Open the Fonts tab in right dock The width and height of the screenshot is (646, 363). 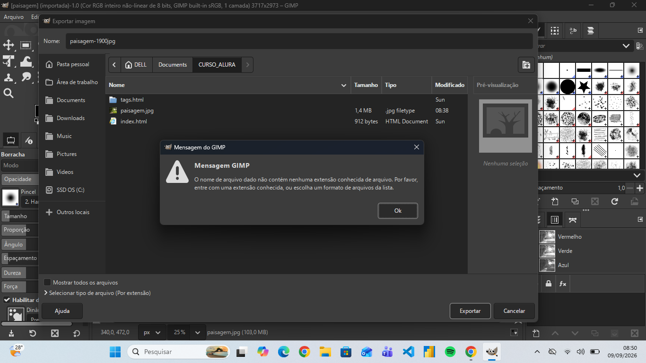tap(573, 31)
